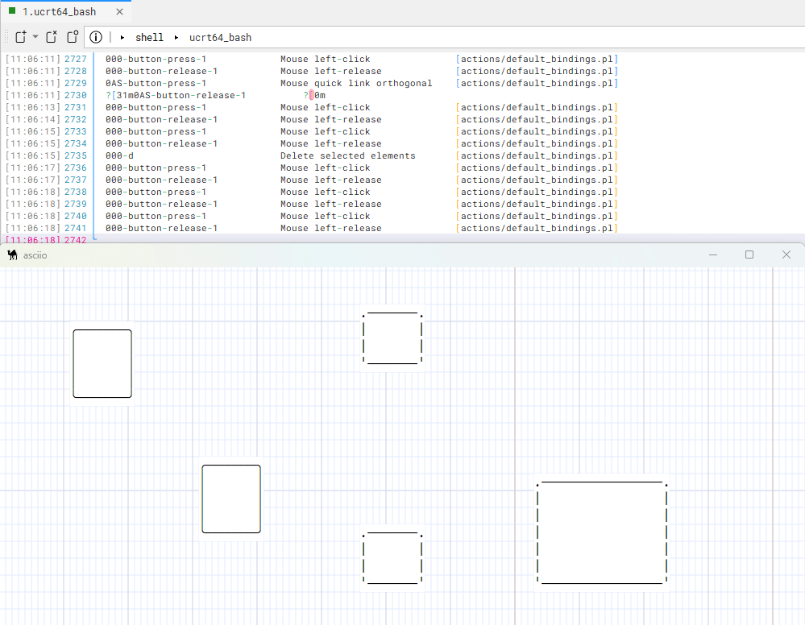Click the large dashed-selected box on the right

602,532
